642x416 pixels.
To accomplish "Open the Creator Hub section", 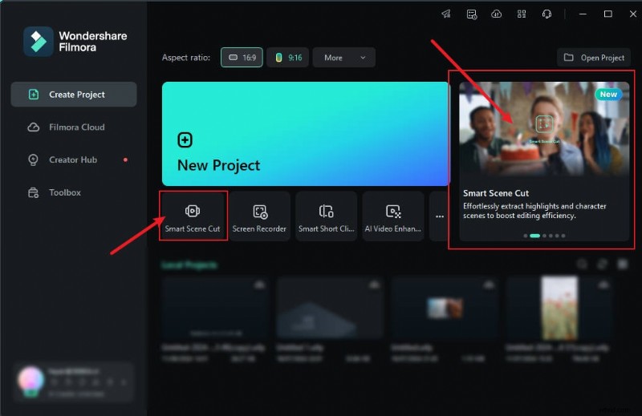I will point(73,160).
